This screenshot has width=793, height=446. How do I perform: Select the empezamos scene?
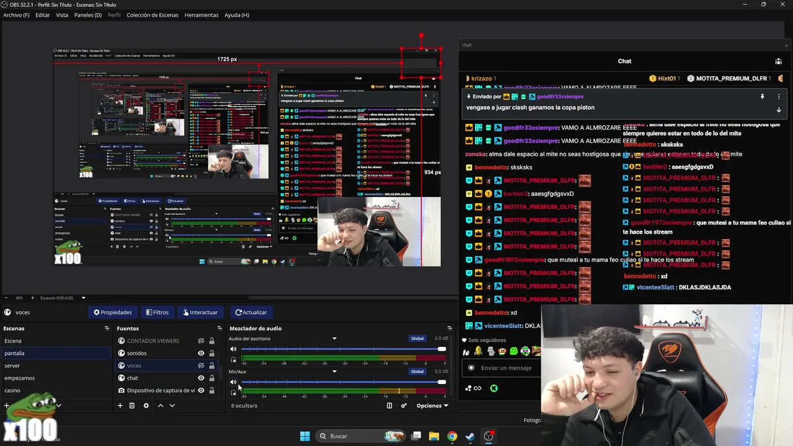(x=56, y=378)
